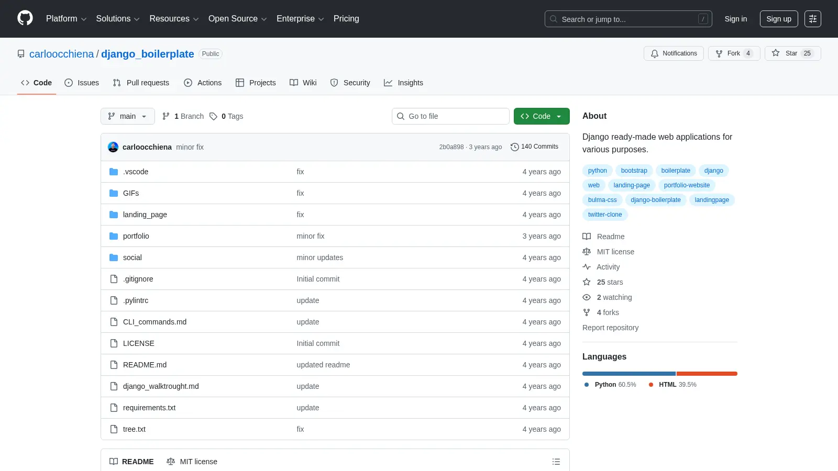
Task: View 140 Commits history
Action: (534, 147)
